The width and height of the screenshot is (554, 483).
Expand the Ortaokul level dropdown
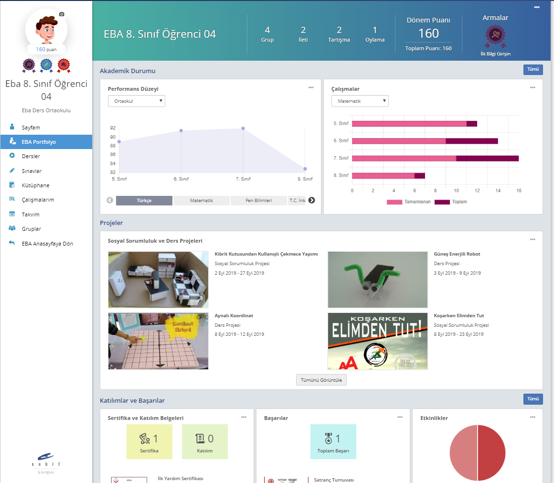137,101
